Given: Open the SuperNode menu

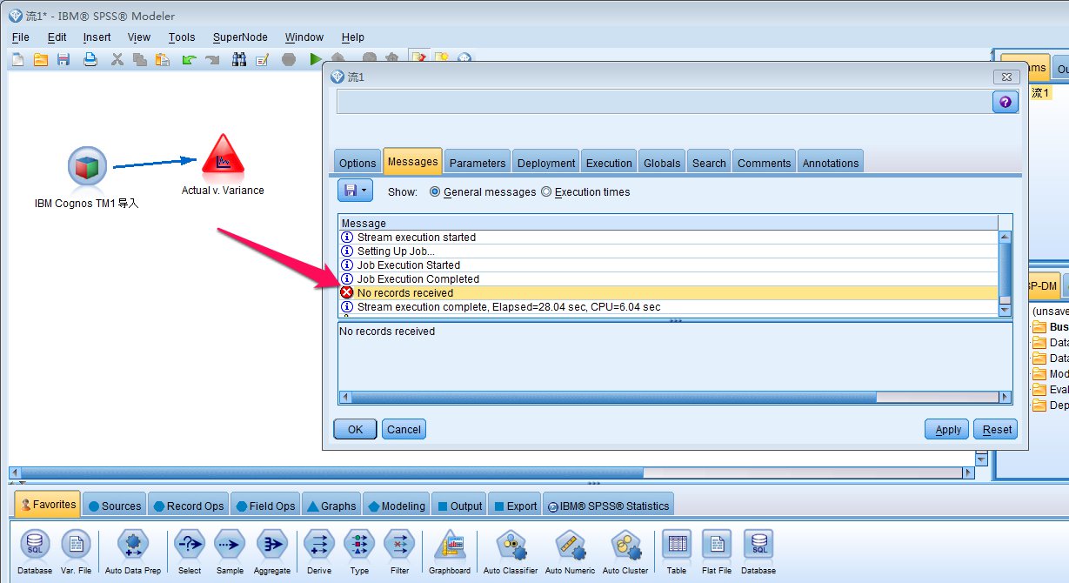Looking at the screenshot, I should [240, 37].
